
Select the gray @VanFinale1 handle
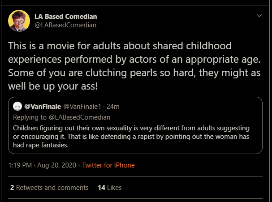coord(82,107)
